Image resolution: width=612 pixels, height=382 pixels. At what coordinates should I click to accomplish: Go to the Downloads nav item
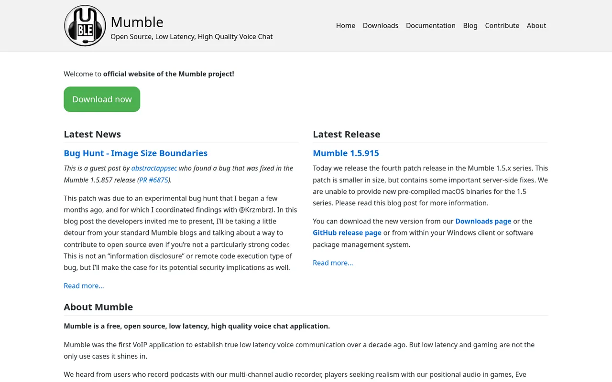coord(381,26)
